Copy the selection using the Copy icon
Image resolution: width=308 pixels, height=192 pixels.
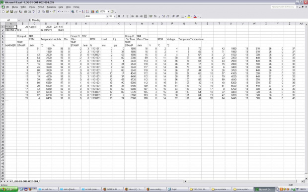[x=43, y=11]
